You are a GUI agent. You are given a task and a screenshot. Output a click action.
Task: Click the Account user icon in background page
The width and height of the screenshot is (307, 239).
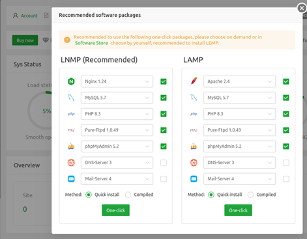[16, 16]
